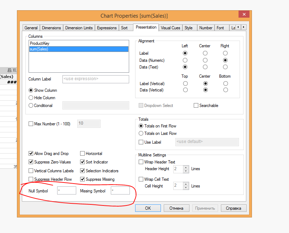Viewport: 289px width, 233px height.
Task: Enable Use Label checkbox in Totals
Action: [x=141, y=142]
